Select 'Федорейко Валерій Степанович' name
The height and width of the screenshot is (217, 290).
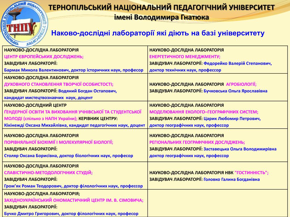point(238,64)
